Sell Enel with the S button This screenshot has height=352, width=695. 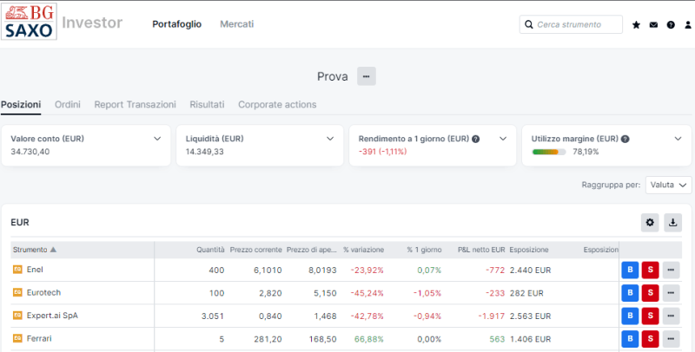[x=650, y=270]
